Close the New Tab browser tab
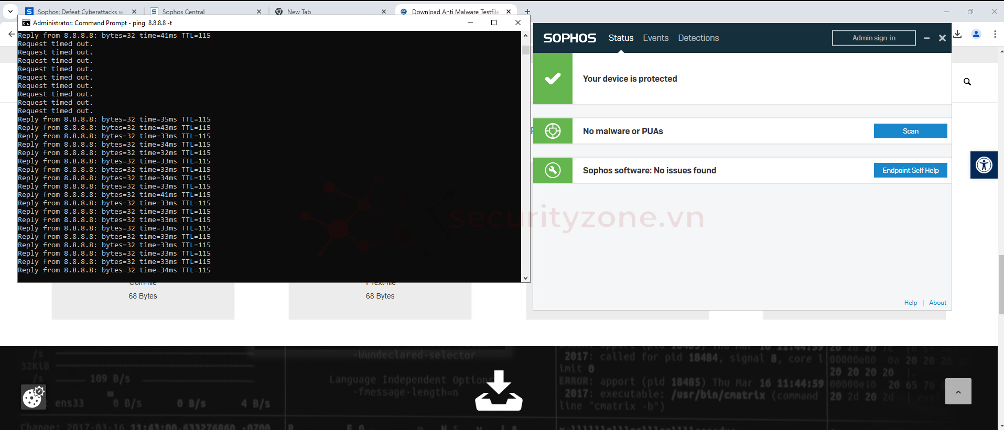 (384, 12)
